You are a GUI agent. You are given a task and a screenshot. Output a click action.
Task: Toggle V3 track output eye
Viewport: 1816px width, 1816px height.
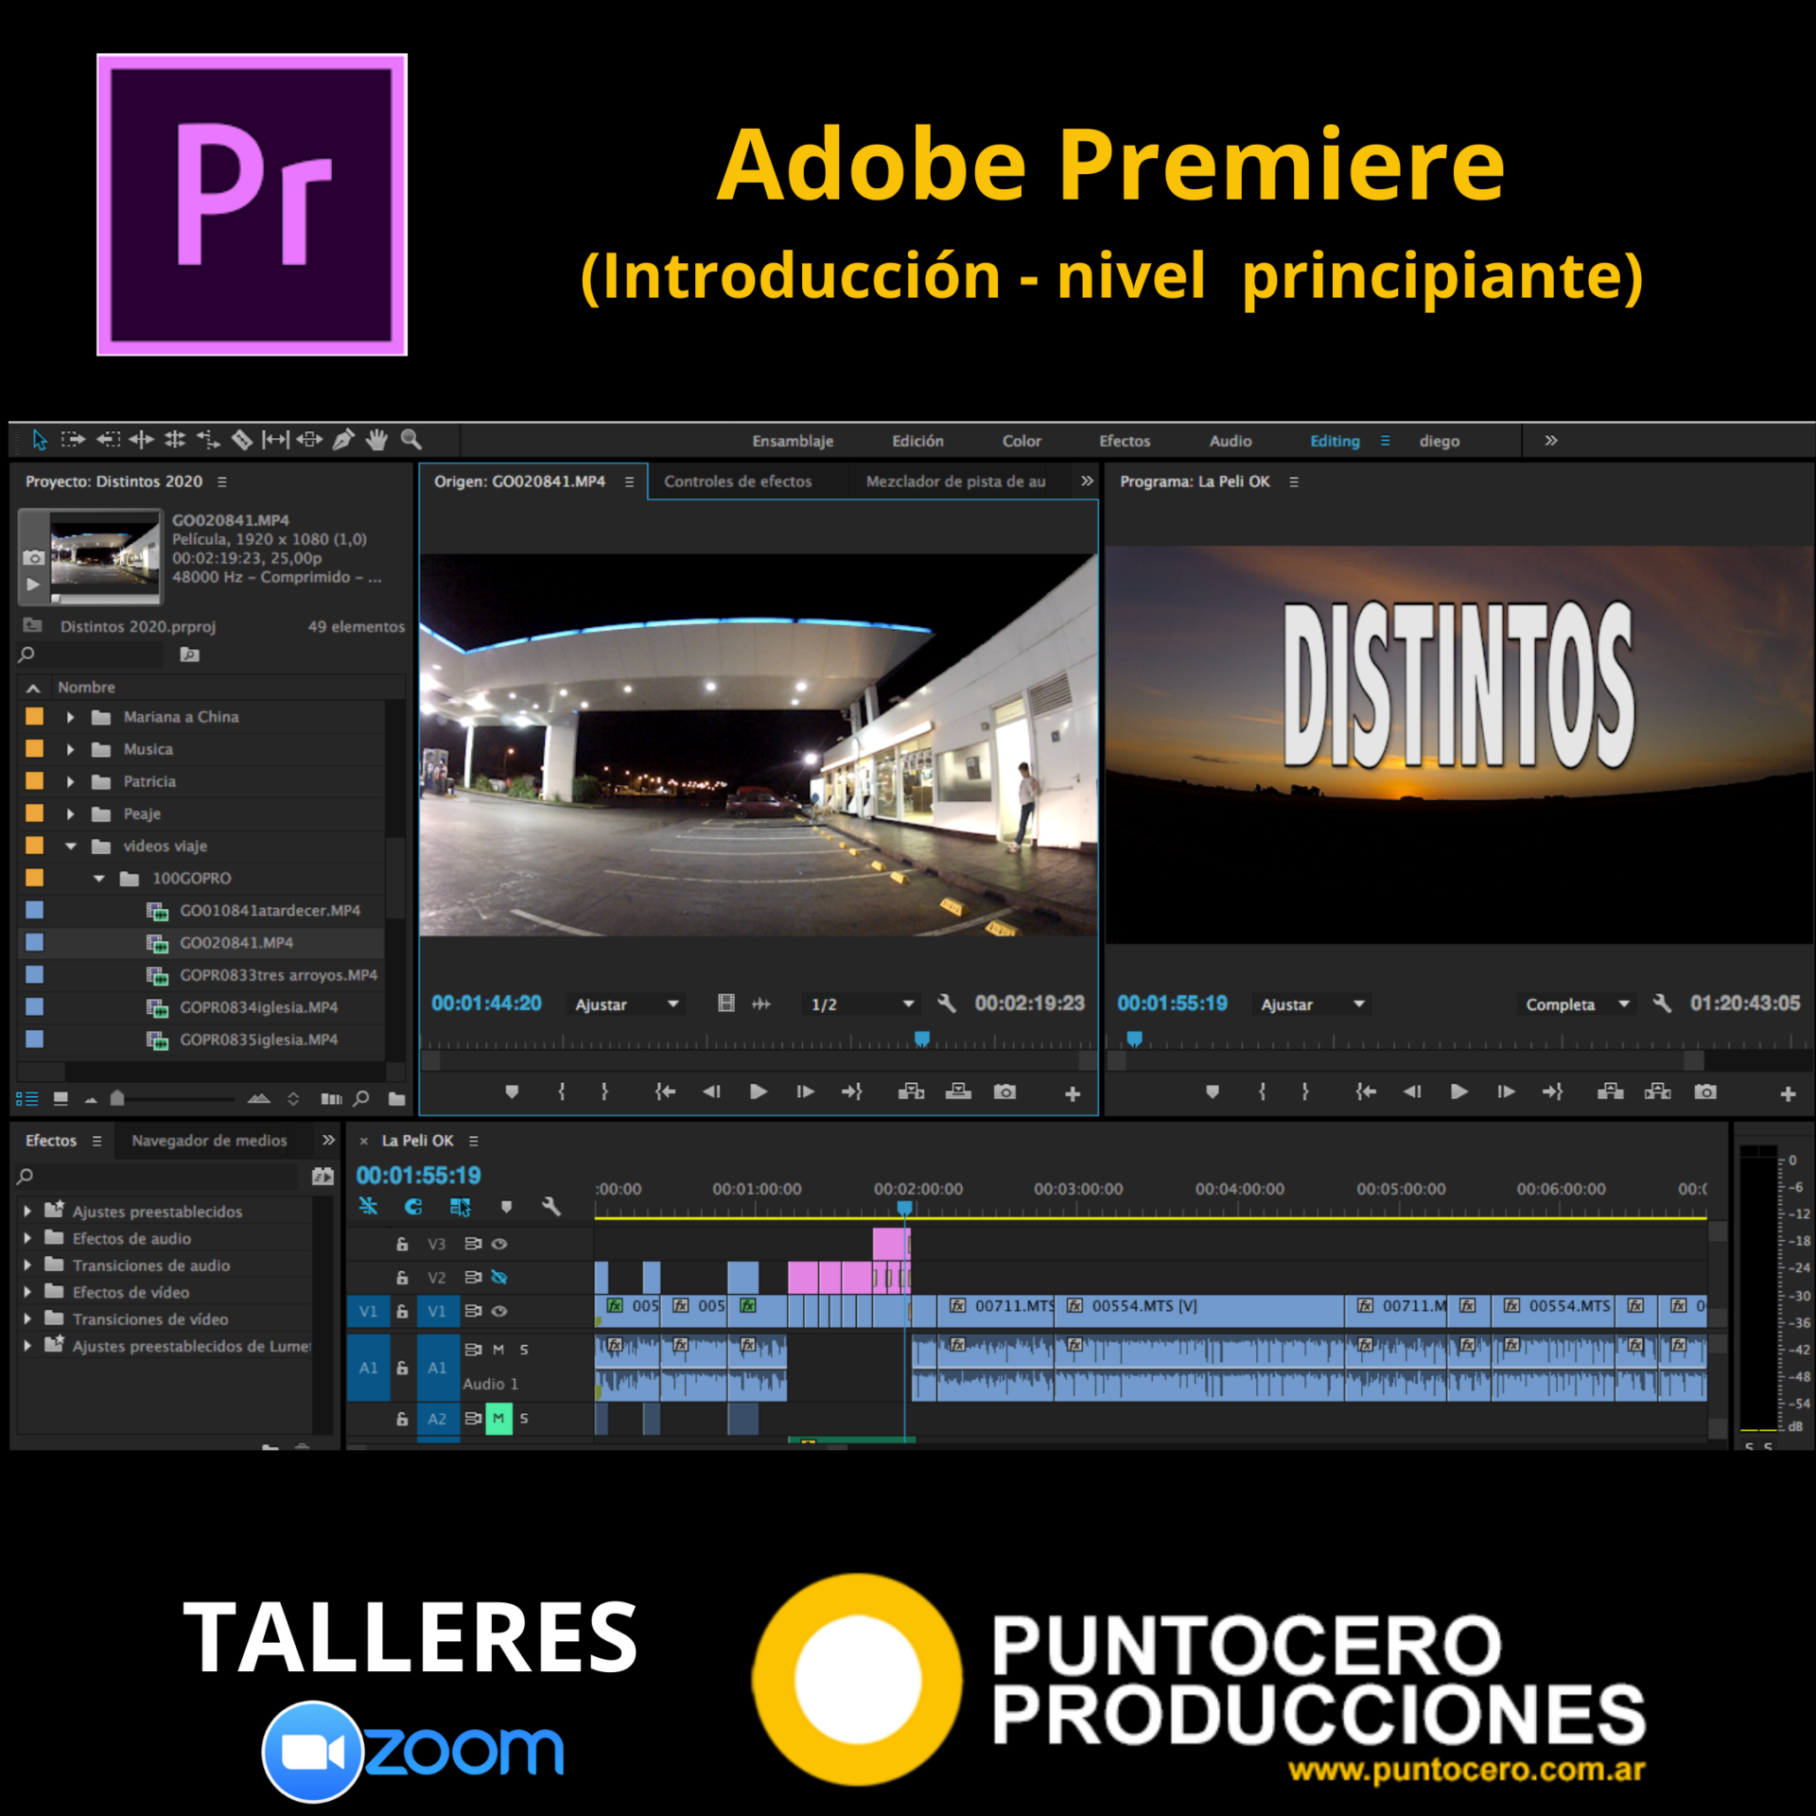(x=499, y=1244)
